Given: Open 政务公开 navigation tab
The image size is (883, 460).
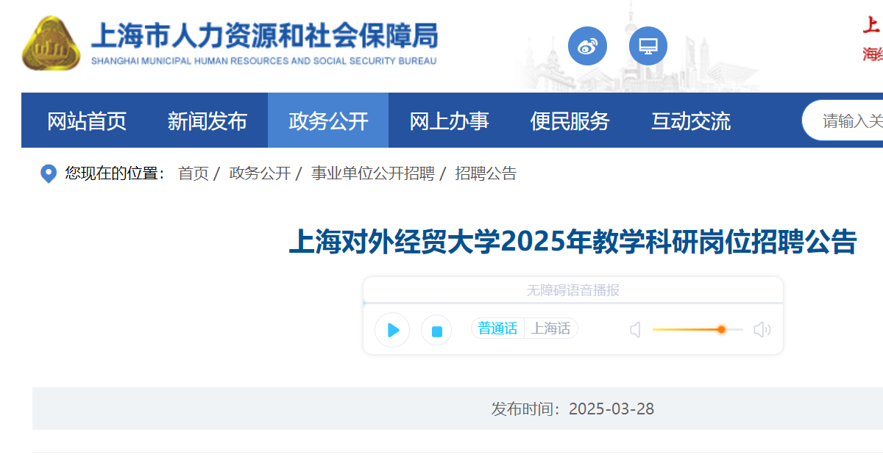Looking at the screenshot, I should (x=328, y=121).
